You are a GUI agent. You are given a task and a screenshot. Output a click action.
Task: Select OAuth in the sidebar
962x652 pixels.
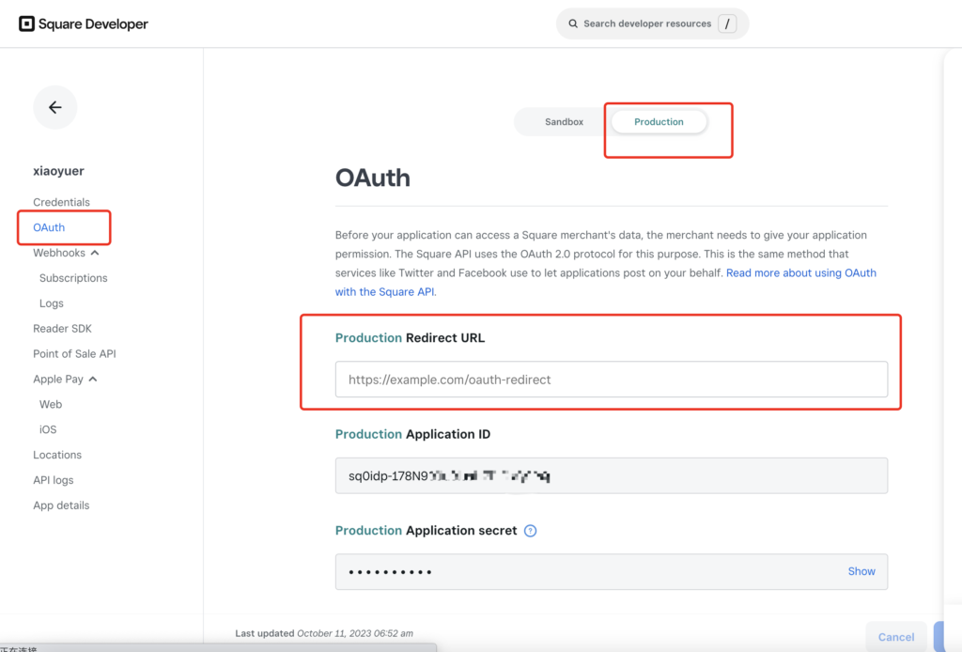49,227
